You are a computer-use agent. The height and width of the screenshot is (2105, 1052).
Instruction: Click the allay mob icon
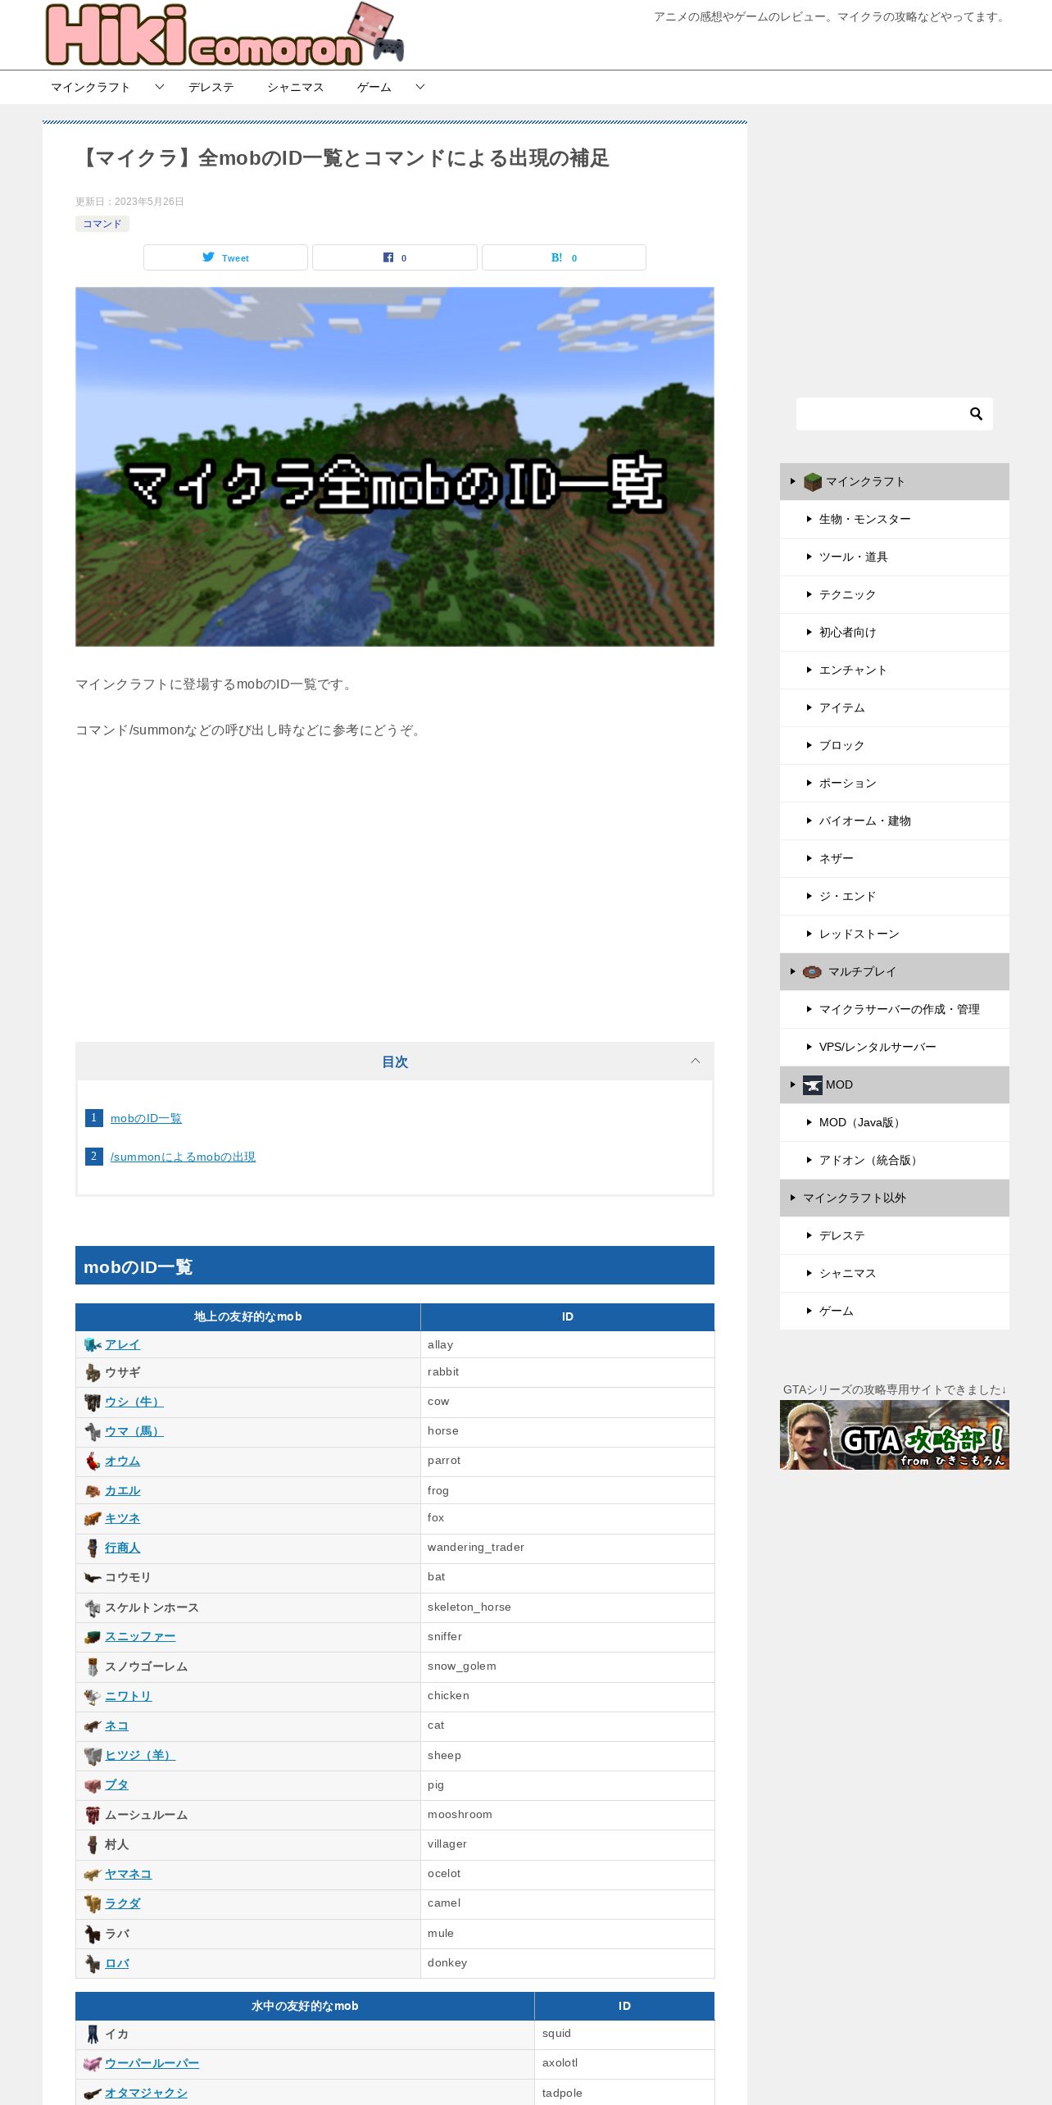[x=93, y=1345]
